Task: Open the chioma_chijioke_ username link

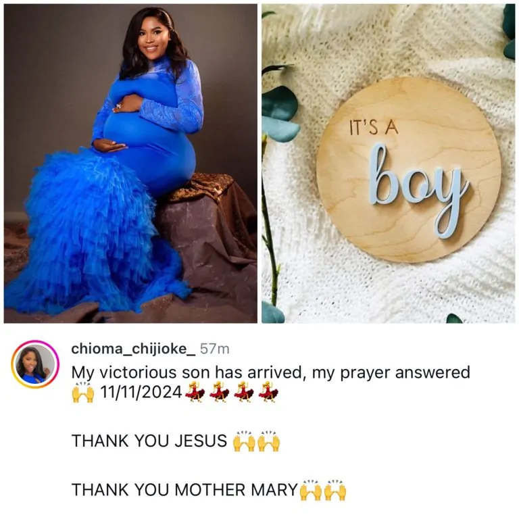Action: click(133, 349)
